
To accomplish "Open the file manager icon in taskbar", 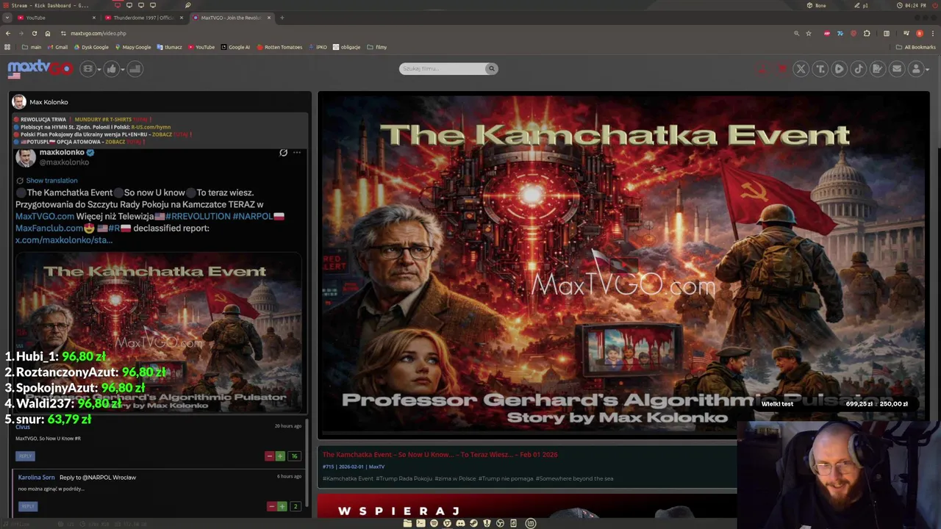I will pos(407,523).
